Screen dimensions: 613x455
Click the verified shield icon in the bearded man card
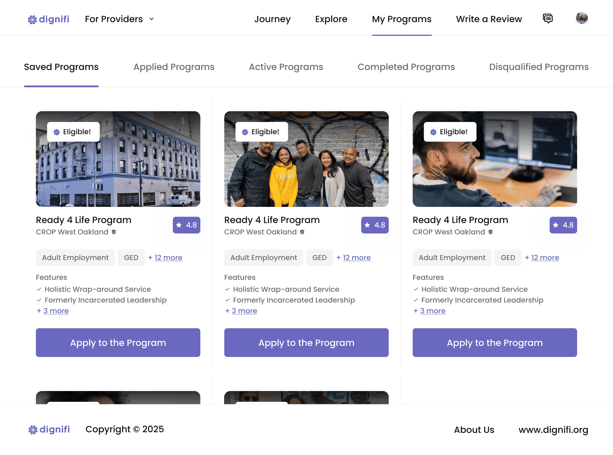tap(491, 232)
